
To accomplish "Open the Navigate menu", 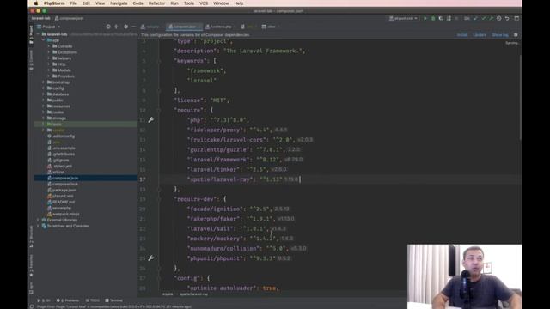I will point(119,3).
